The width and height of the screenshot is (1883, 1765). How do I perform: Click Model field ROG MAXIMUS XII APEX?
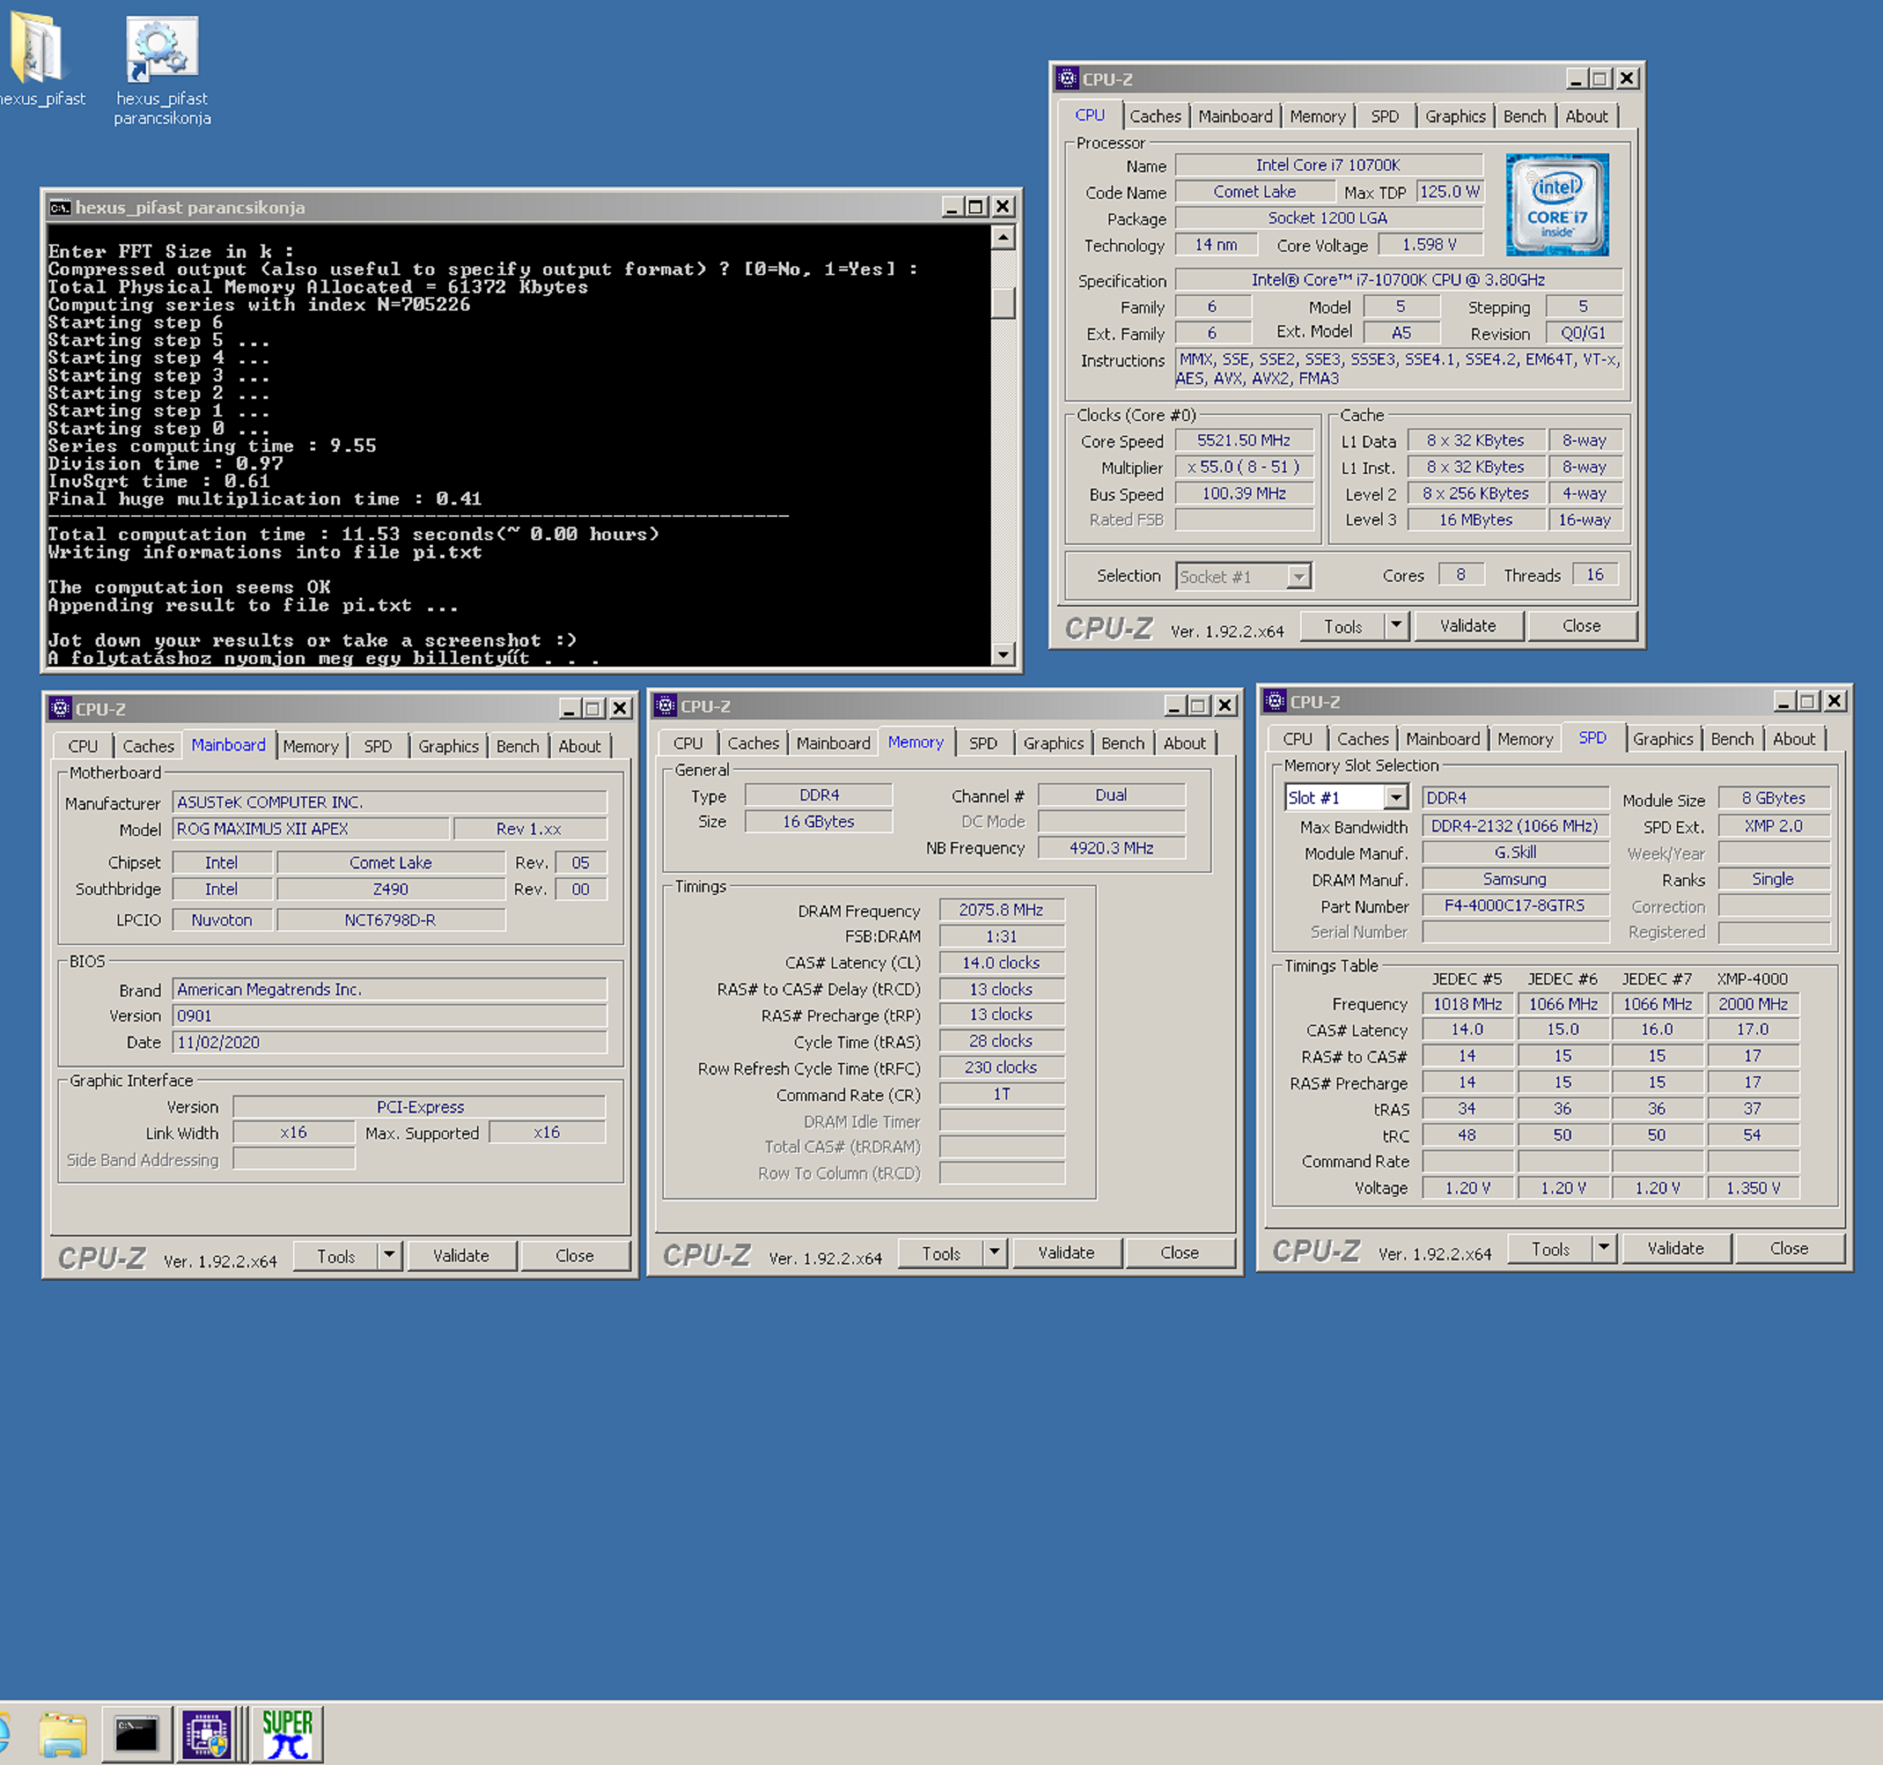(310, 829)
